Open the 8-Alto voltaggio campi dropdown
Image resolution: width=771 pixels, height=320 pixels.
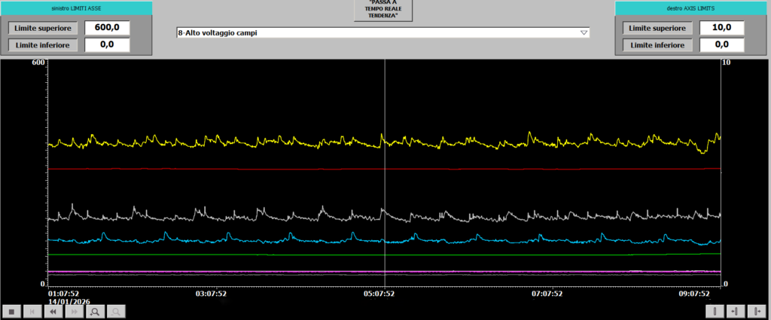tap(584, 33)
